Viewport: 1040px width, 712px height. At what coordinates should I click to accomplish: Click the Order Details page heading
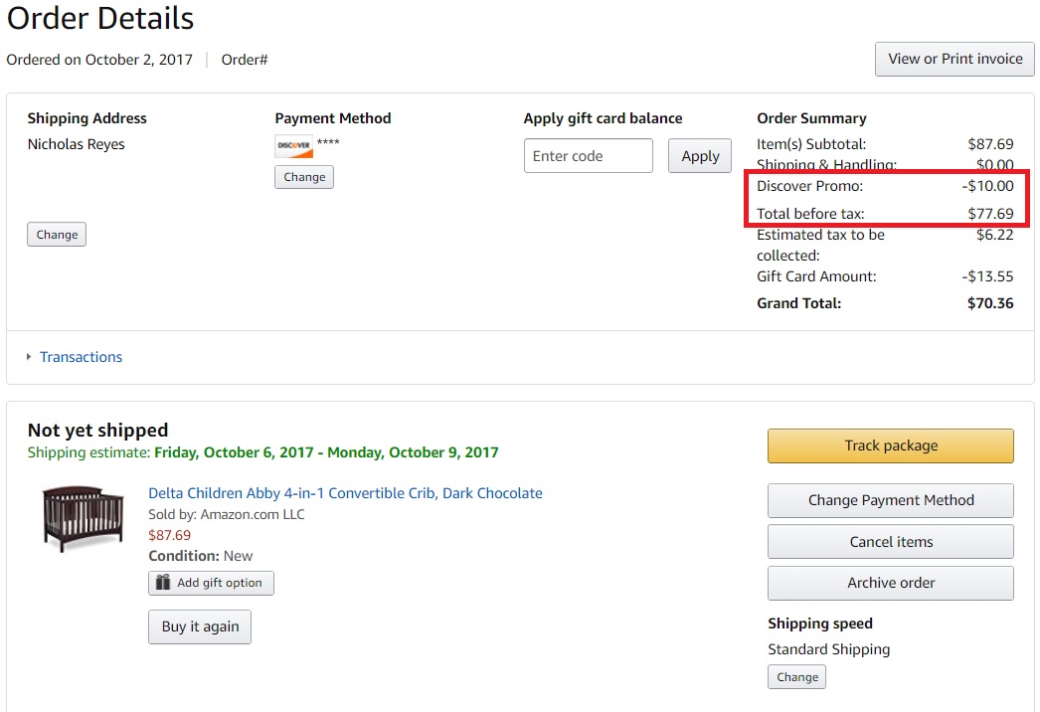pos(100,18)
